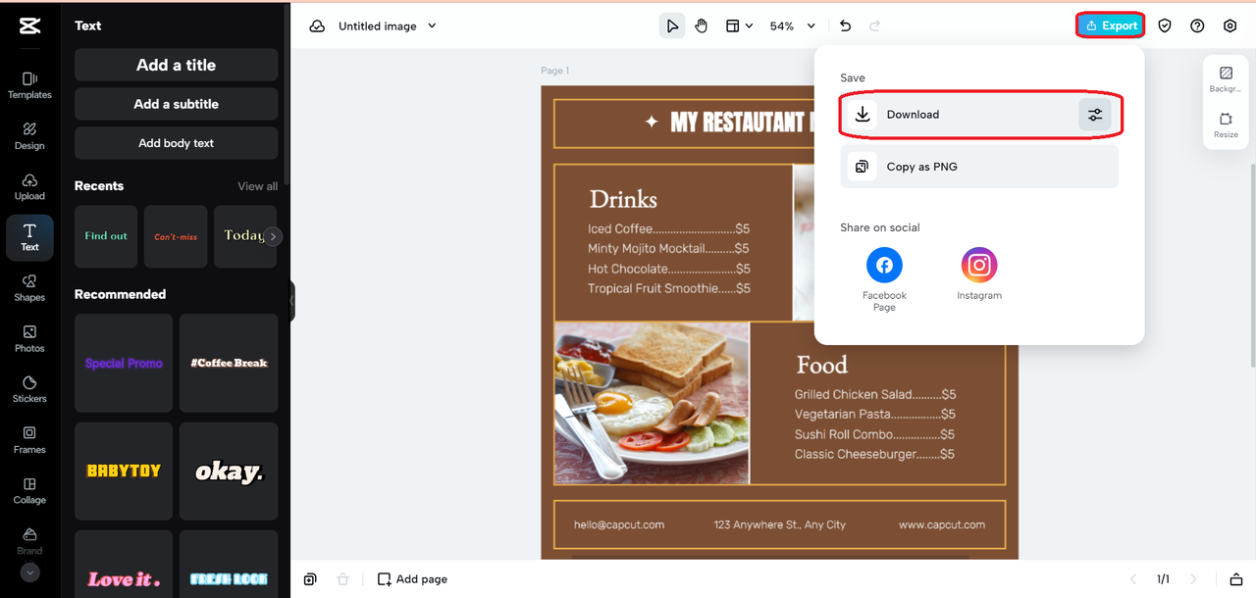Open the Templates sidebar panel
The image size is (1256, 598).
(29, 85)
